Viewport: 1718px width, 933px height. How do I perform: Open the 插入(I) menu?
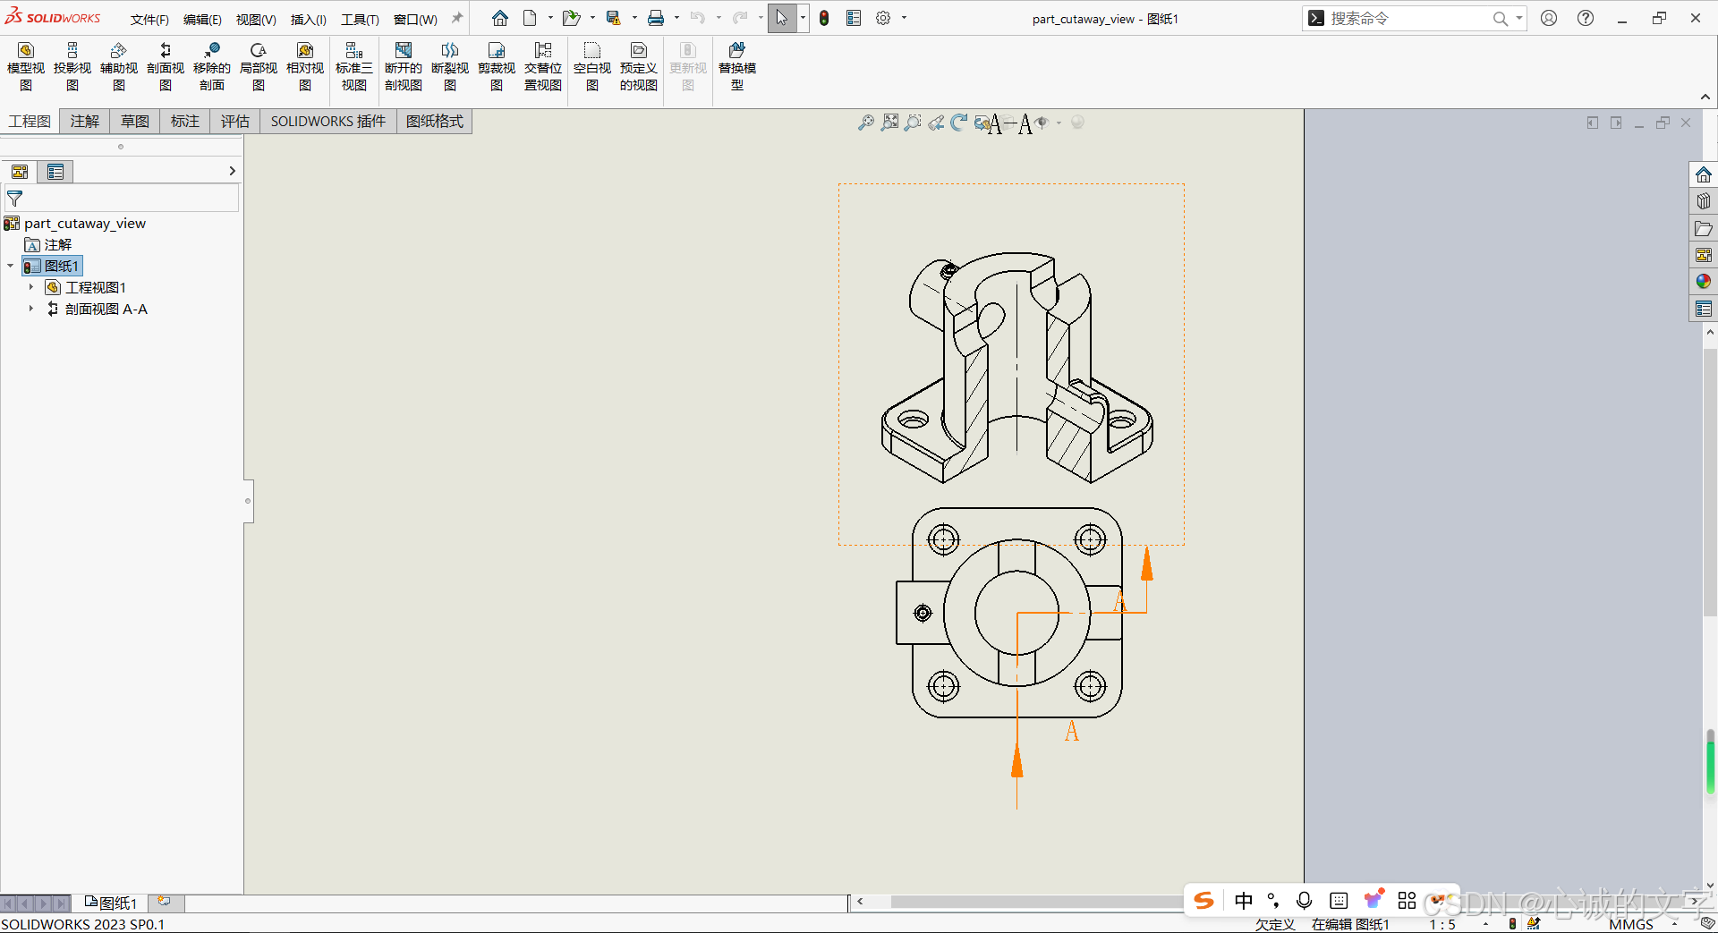(309, 19)
